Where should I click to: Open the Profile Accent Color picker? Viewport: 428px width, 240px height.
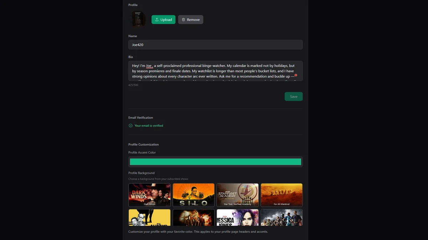(x=215, y=161)
